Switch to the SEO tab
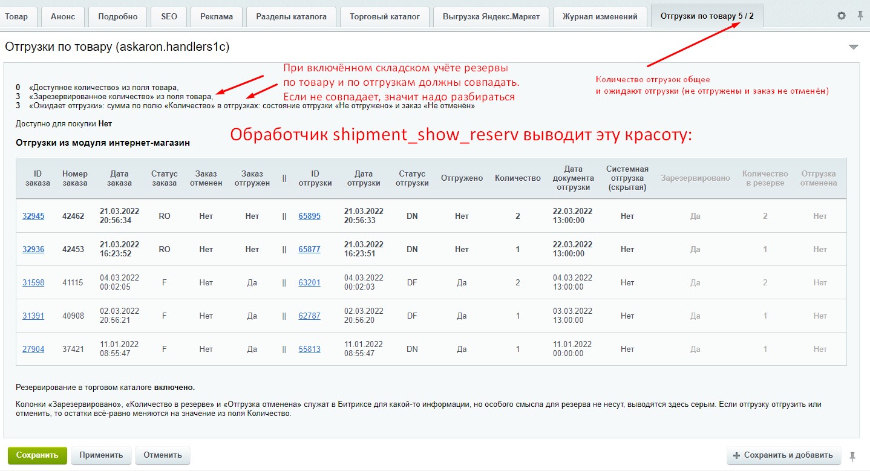 (x=169, y=17)
